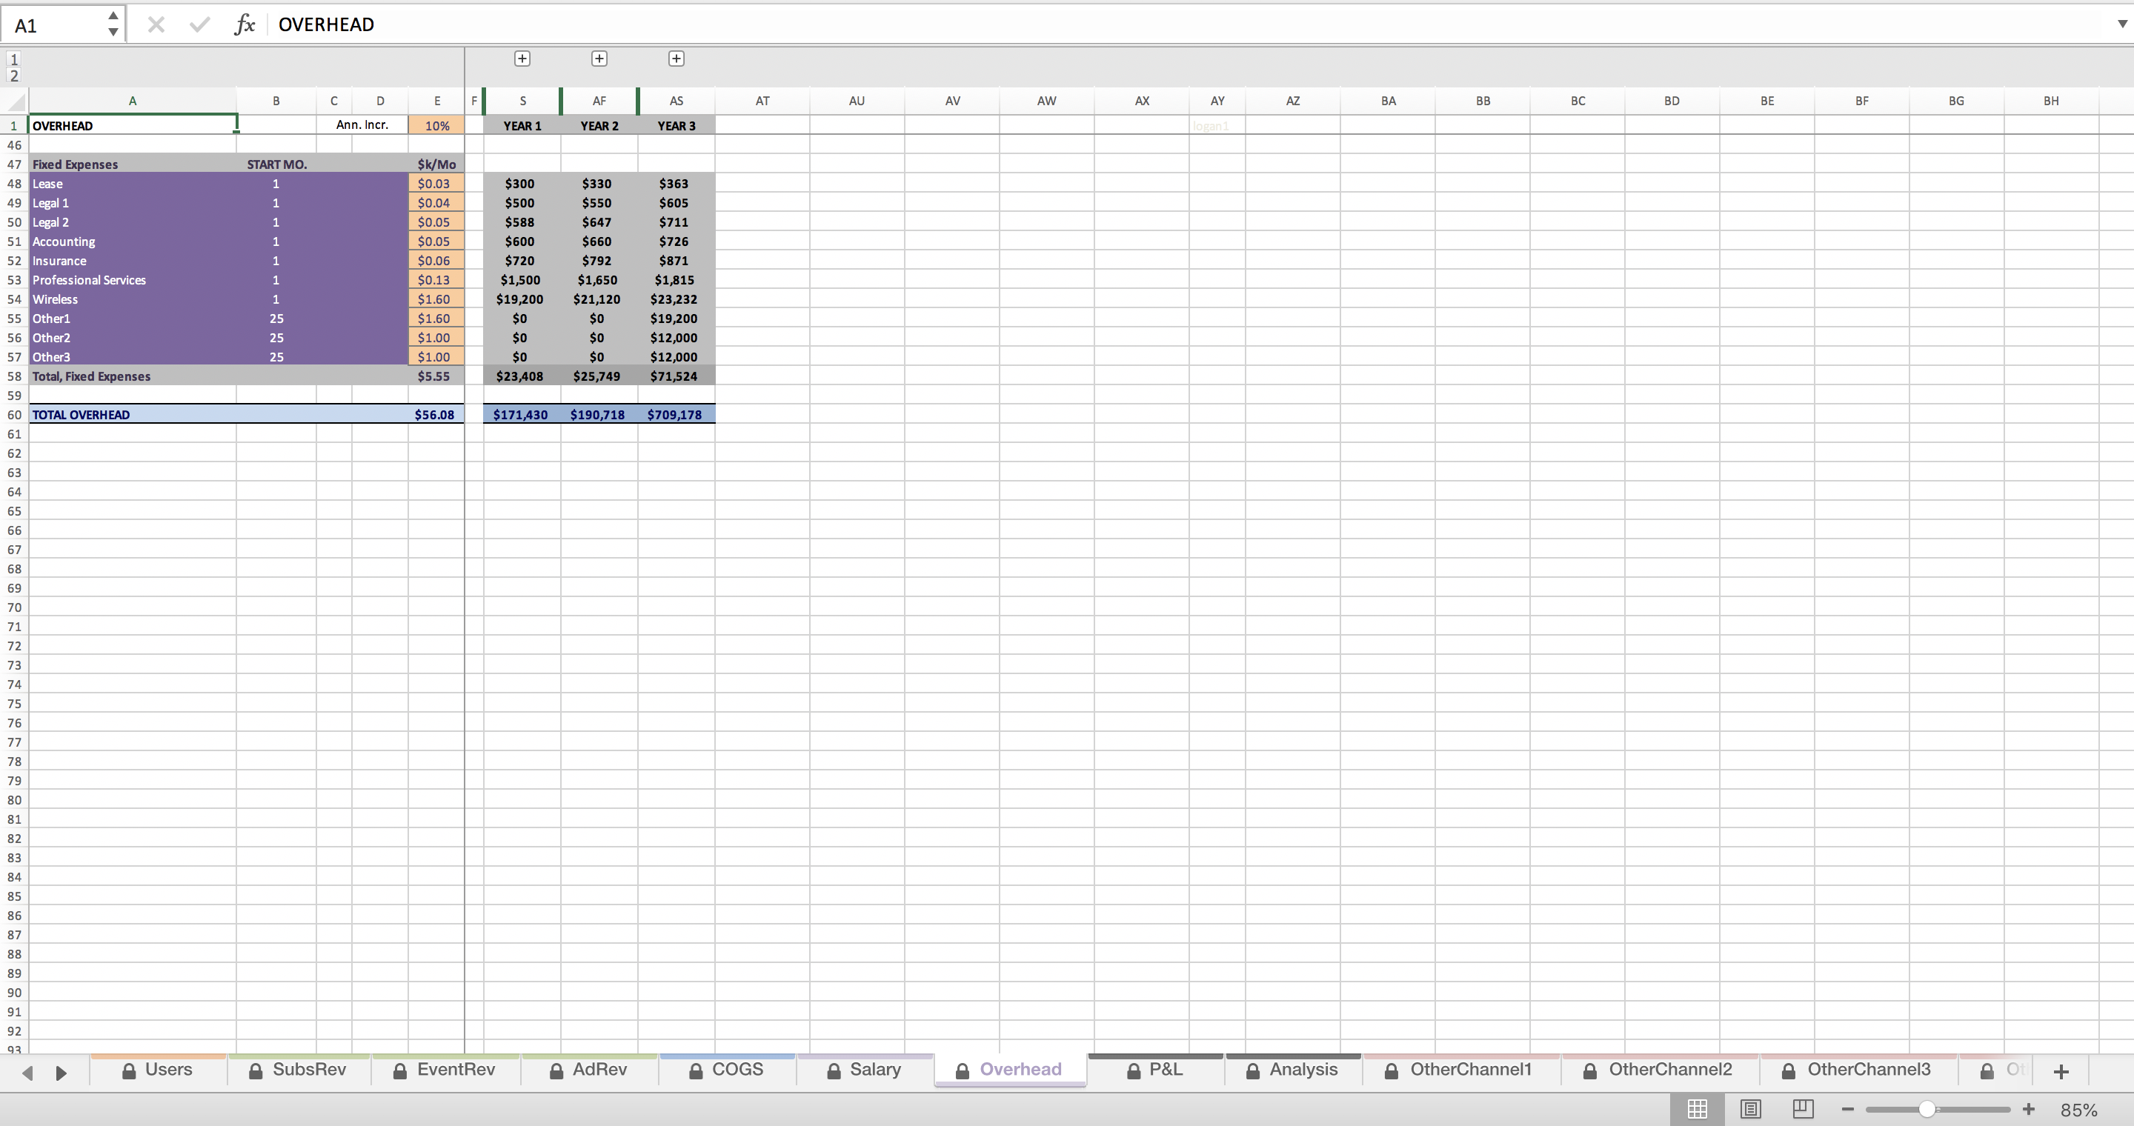The height and width of the screenshot is (1126, 2134).
Task: Select row 60 header
Action: [x=14, y=415]
